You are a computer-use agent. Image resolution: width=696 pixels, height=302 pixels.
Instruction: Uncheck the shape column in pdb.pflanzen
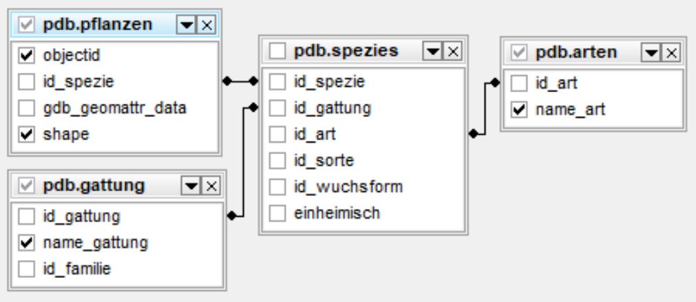coord(27,134)
